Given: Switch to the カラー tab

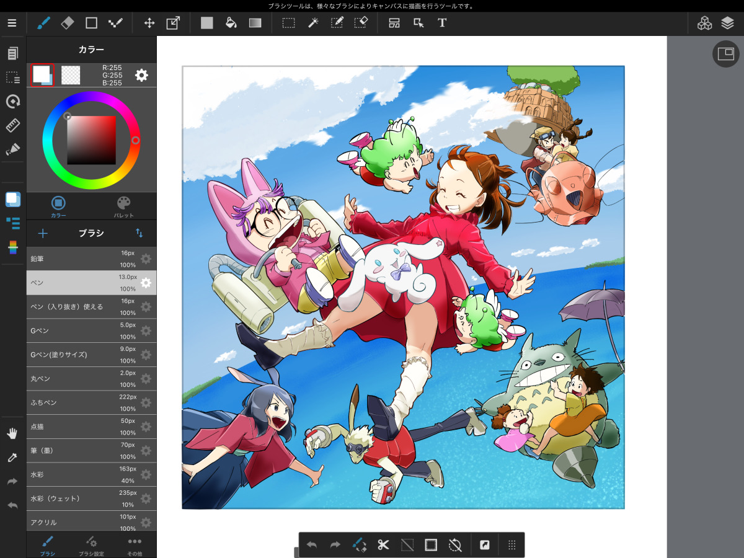Looking at the screenshot, I should click(58, 206).
